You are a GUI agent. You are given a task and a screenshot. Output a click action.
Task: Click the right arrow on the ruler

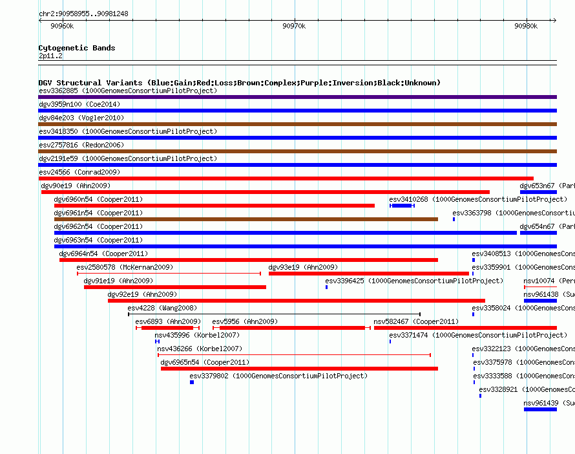click(554, 21)
